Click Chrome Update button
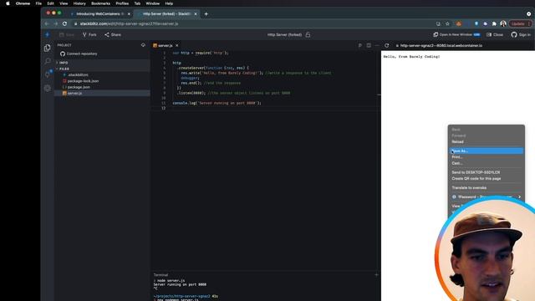Viewport: 535px width, 301px height. (x=520, y=24)
